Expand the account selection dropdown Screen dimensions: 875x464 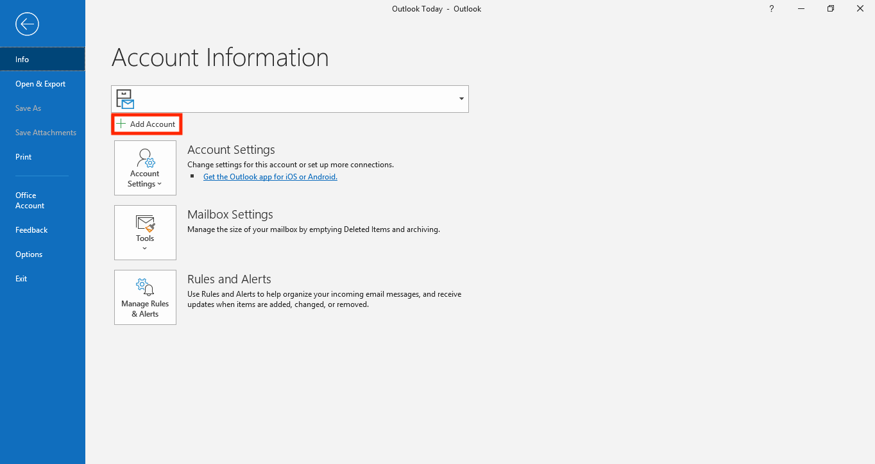point(461,99)
